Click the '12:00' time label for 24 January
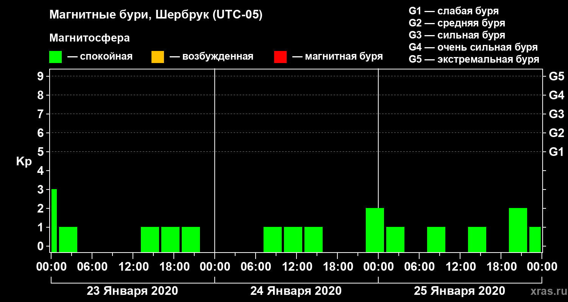Viewport: 568px width, 302px height. pos(296,267)
